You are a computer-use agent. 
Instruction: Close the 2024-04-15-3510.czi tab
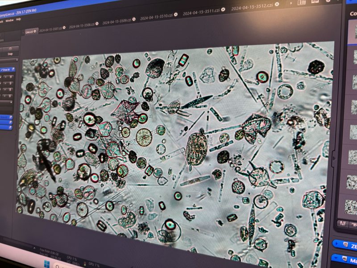pos(176,14)
